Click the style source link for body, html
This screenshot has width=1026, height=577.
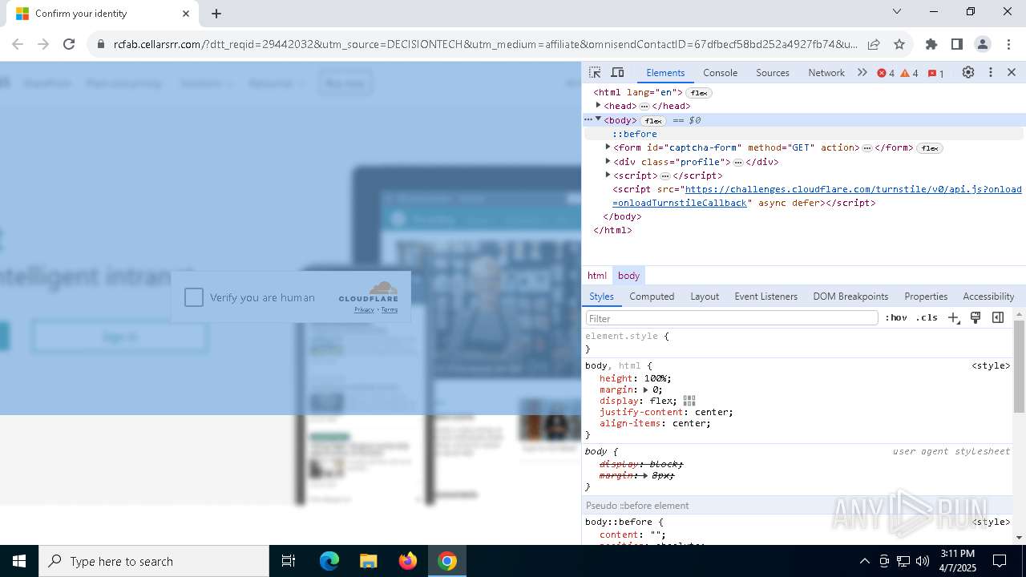coord(991,365)
